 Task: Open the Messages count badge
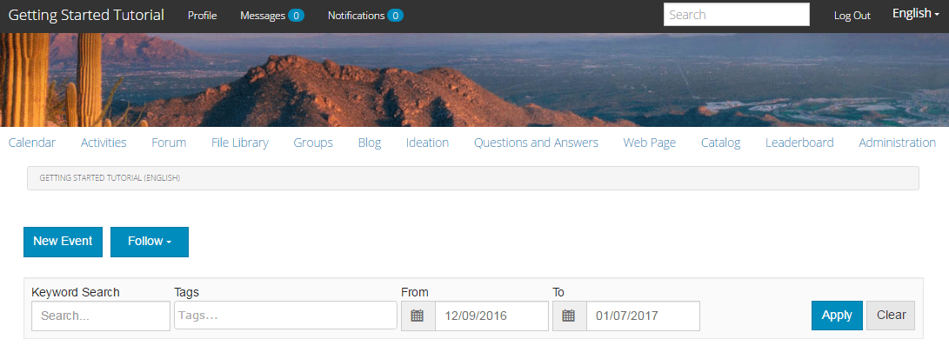click(x=296, y=16)
